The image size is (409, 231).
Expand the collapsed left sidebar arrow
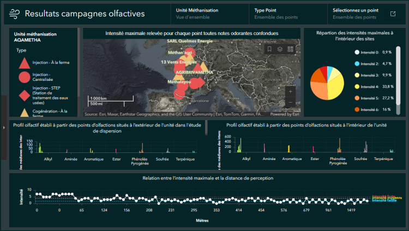point(4,128)
